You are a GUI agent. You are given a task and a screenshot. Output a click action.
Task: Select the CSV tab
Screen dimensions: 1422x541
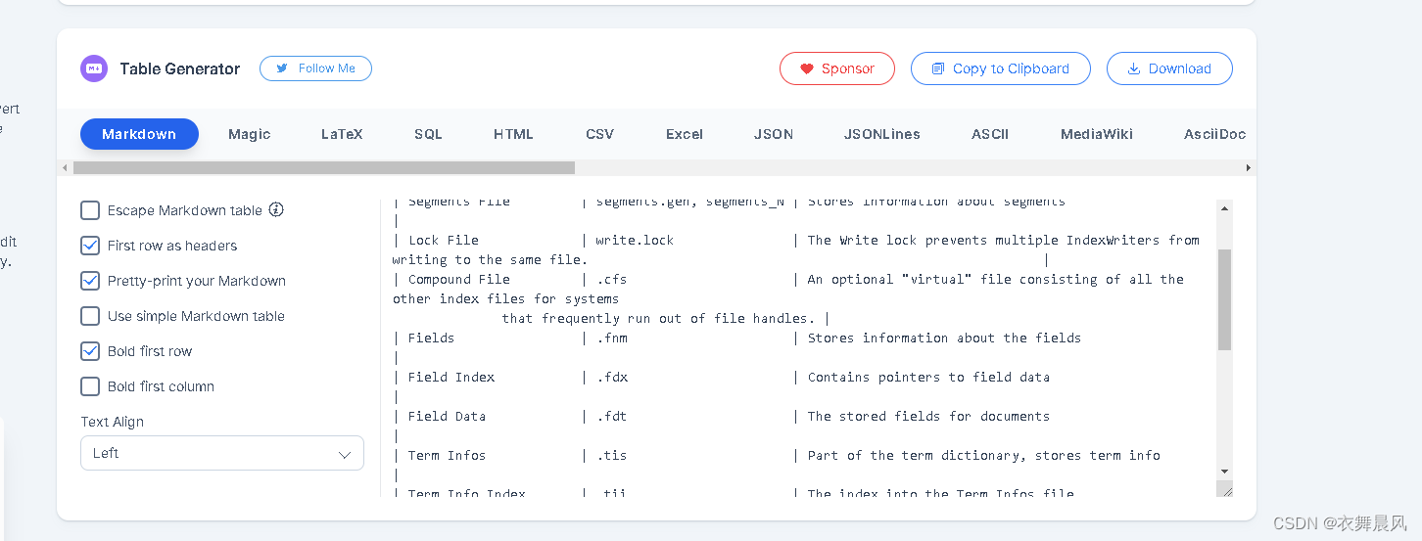click(599, 134)
